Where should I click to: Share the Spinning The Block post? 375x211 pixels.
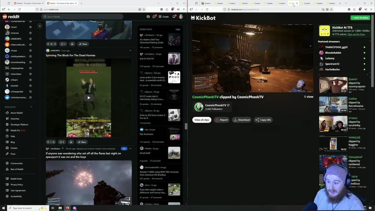click(82, 142)
